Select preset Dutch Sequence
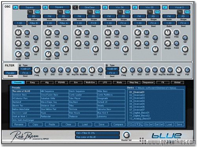Viewport: 197px width, 147px height. 83,91
